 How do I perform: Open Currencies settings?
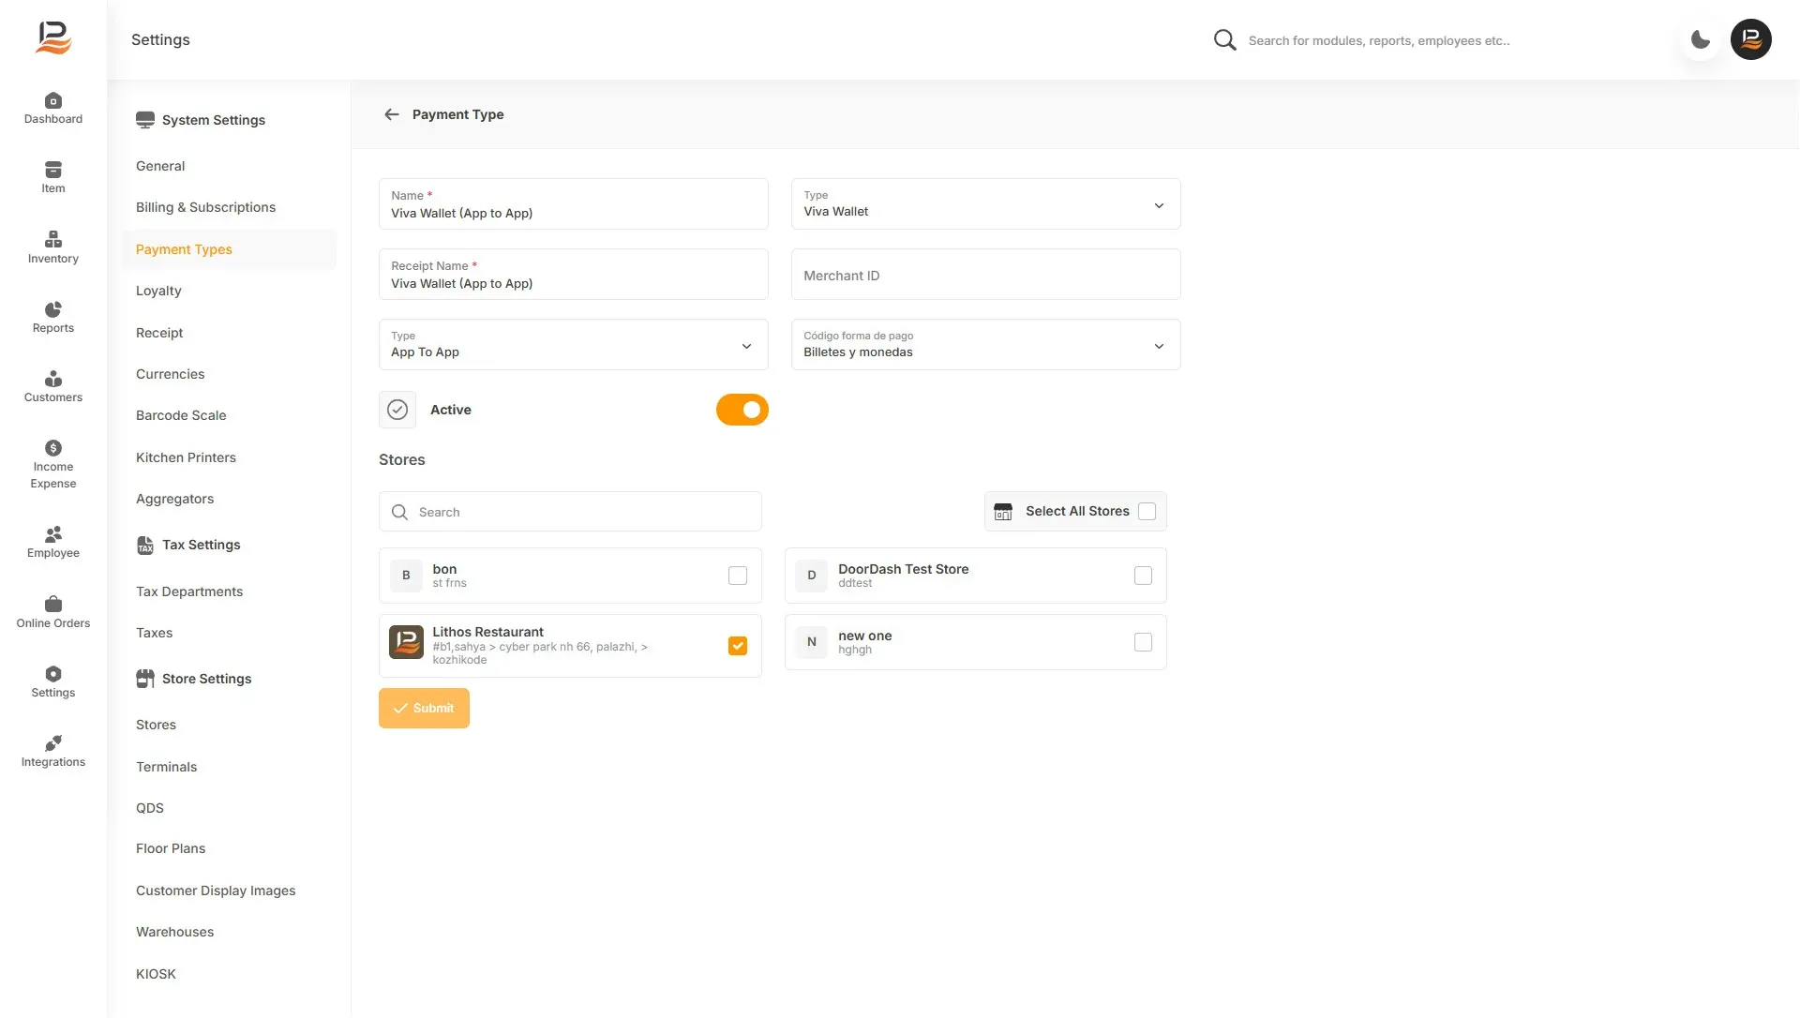[170, 374]
